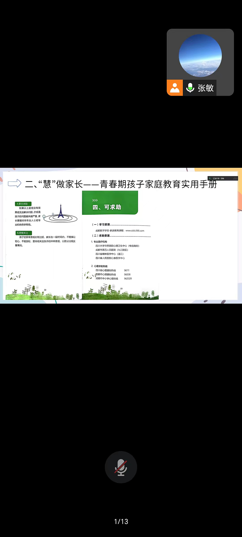
Task: Tap the 1/13 page indicator
Action: (x=121, y=522)
